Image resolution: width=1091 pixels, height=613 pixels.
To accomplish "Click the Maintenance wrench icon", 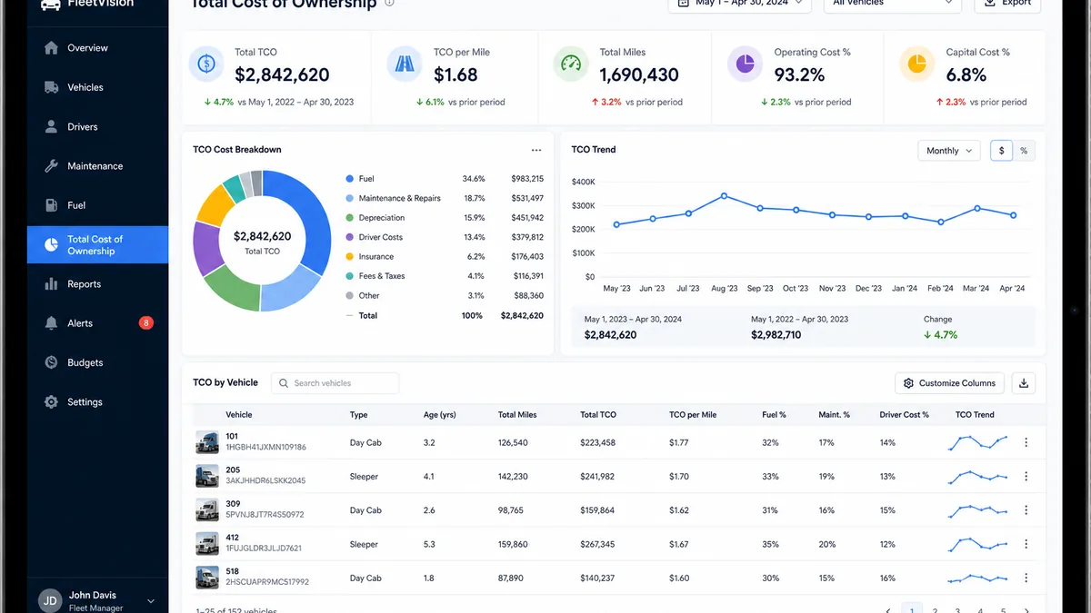I will pyautogui.click(x=51, y=166).
